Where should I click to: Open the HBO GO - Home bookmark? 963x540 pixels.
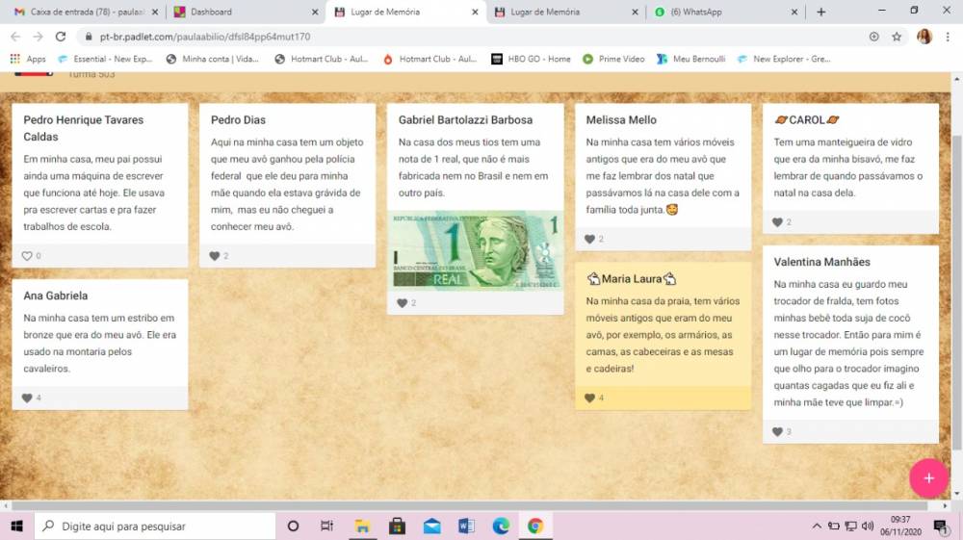pos(531,59)
